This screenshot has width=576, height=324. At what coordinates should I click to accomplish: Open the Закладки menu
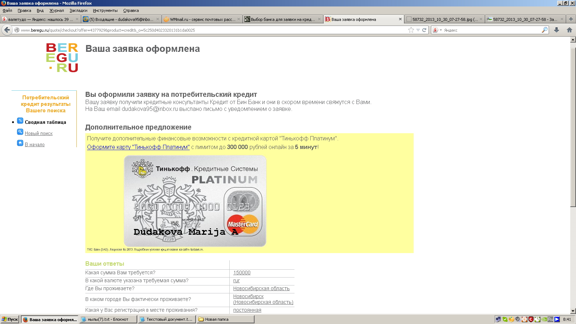click(78, 10)
